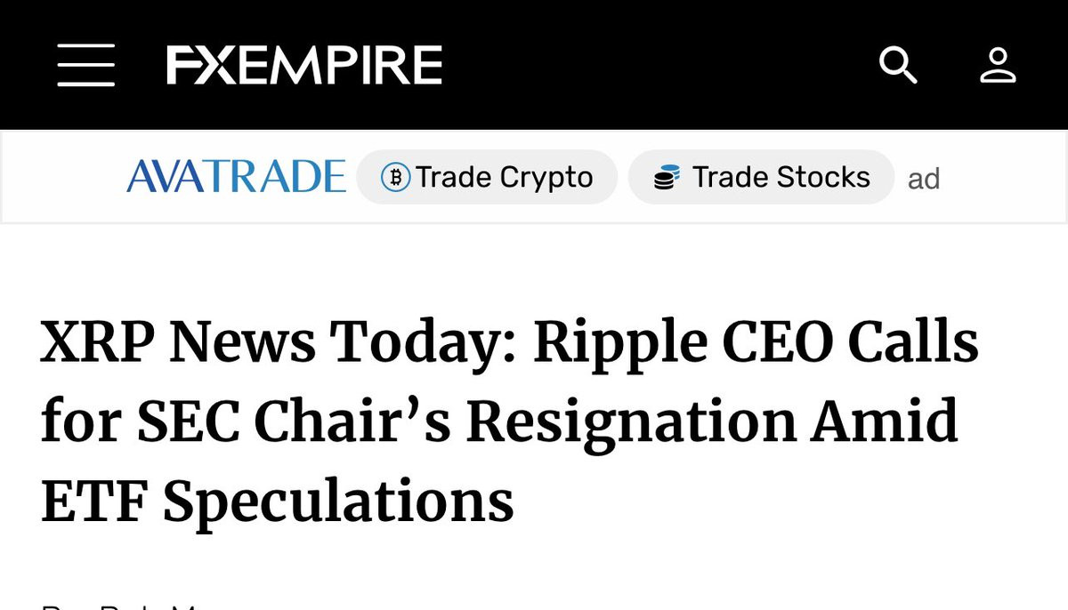Click the AvaTrade logo in ad banner
1068x610 pixels.
point(236,177)
